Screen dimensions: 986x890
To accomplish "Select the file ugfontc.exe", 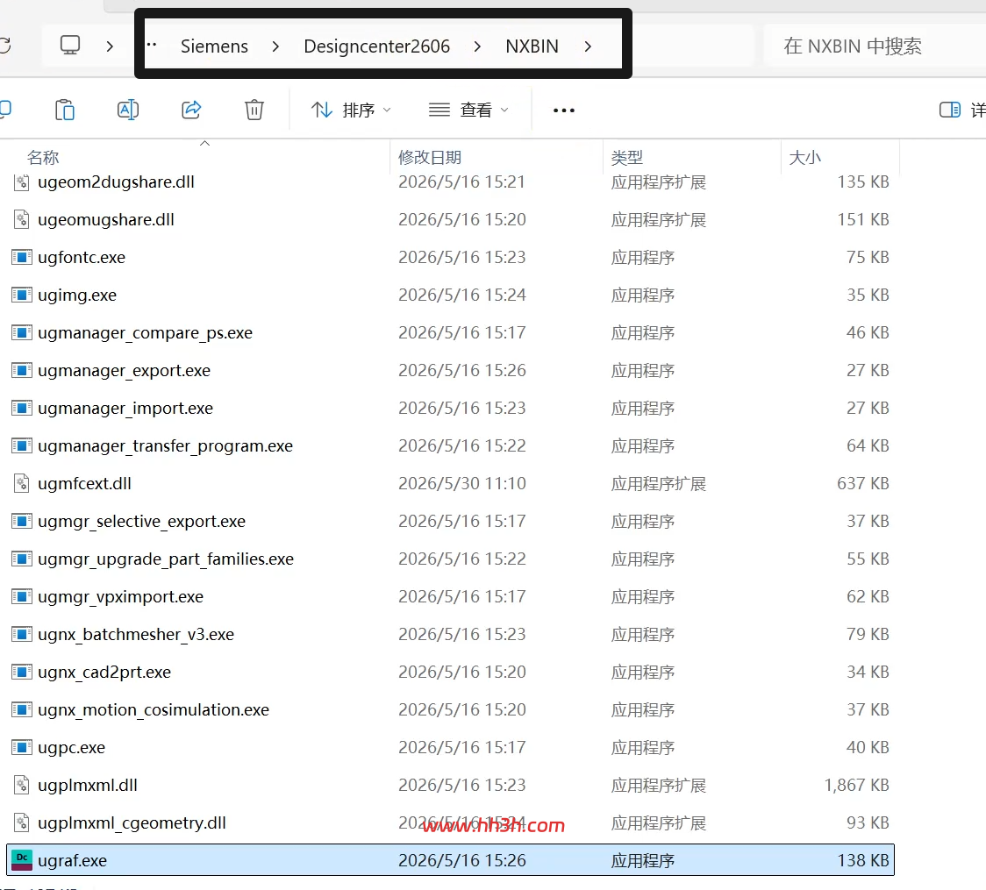I will 450,257.
